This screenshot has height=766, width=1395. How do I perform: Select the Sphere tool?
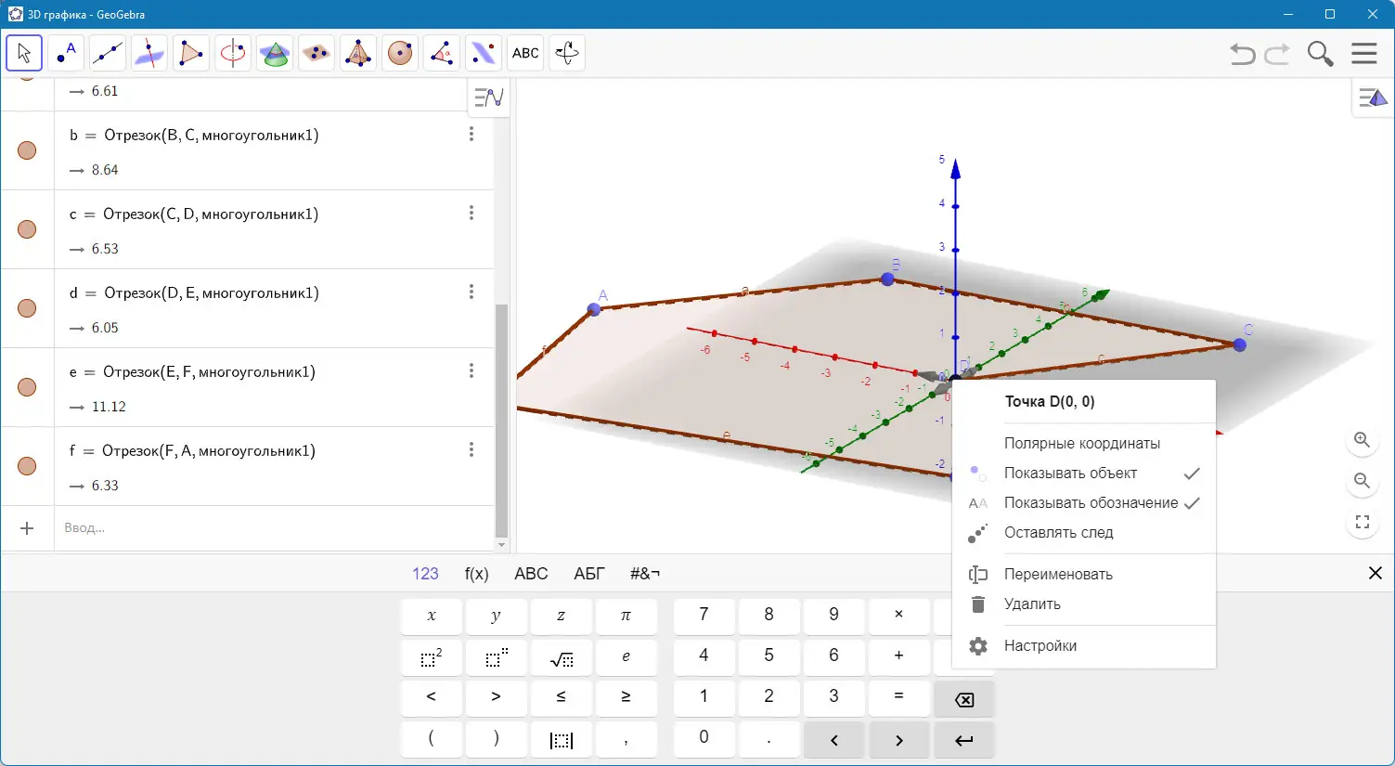click(x=400, y=53)
